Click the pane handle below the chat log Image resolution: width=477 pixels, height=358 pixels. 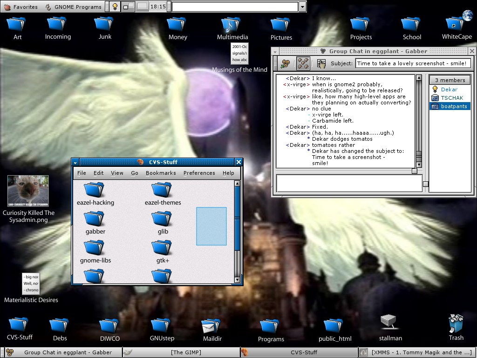(x=414, y=171)
